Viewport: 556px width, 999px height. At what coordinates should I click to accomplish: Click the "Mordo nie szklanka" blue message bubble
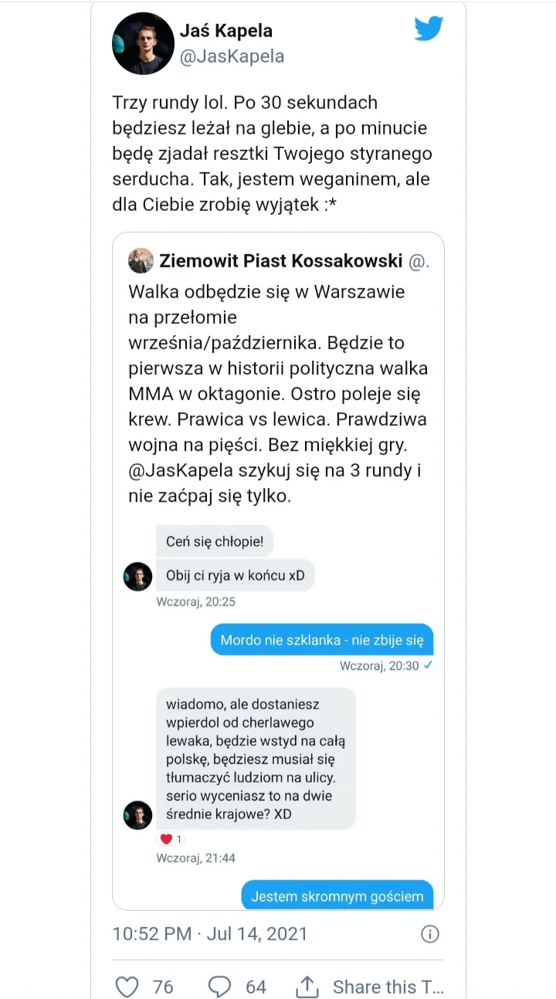click(x=322, y=640)
